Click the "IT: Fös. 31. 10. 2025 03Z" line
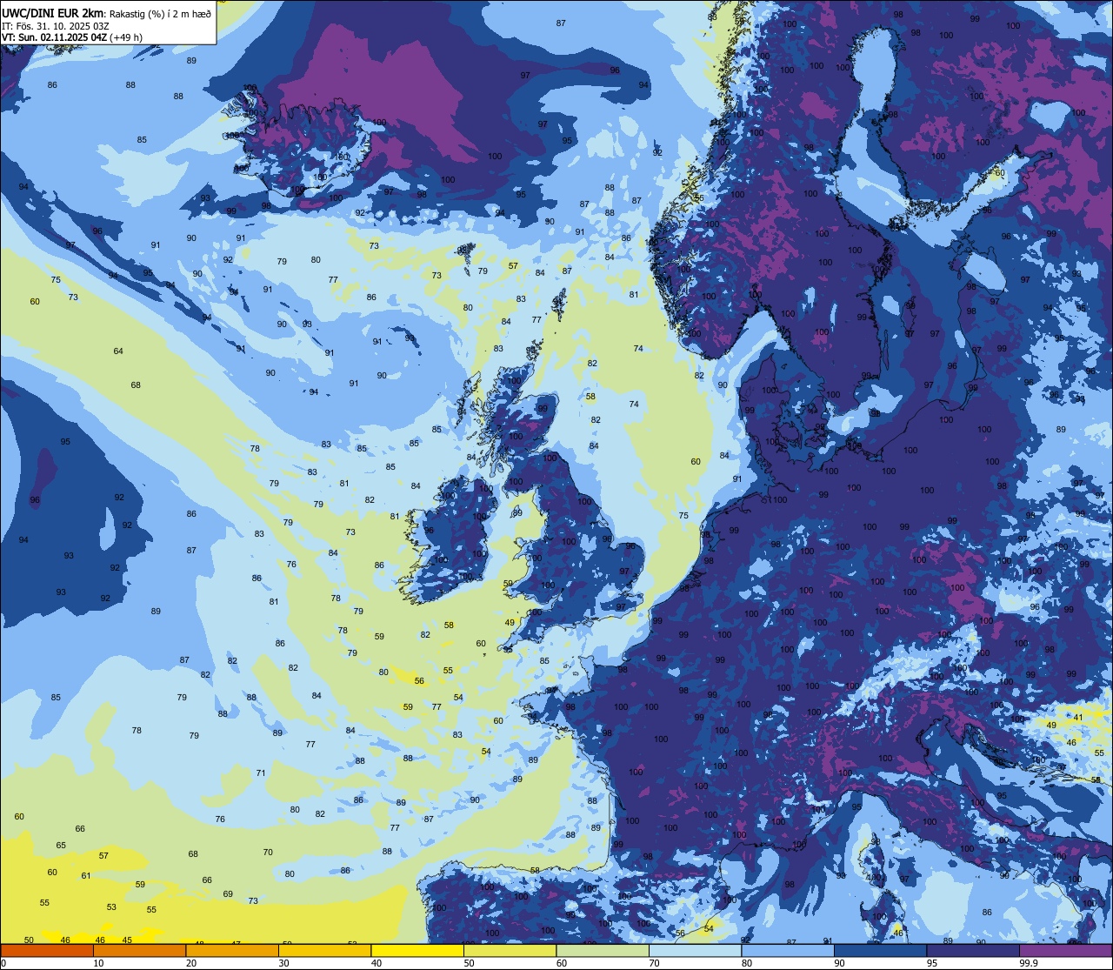The image size is (1113, 970). coord(56,26)
